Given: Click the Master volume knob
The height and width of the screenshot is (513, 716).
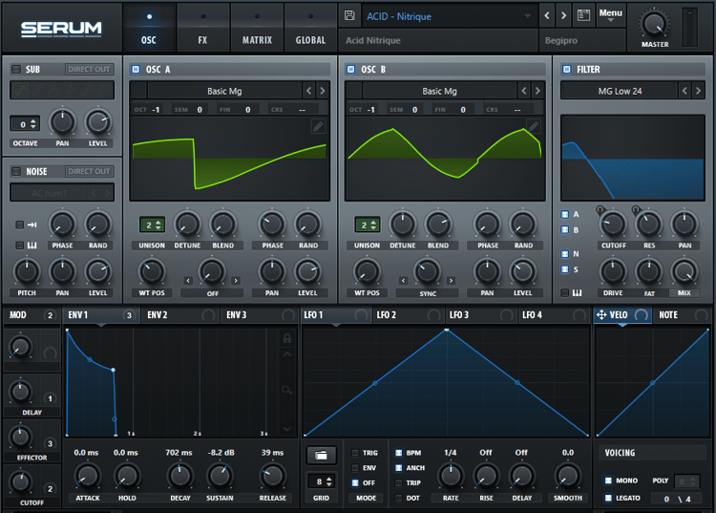Looking at the screenshot, I should (x=654, y=24).
